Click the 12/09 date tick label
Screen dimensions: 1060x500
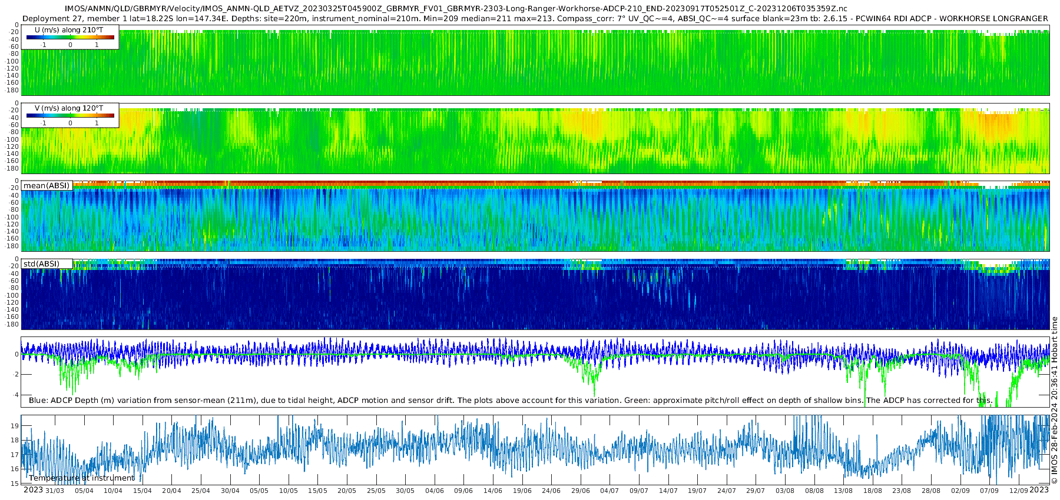click(1018, 491)
